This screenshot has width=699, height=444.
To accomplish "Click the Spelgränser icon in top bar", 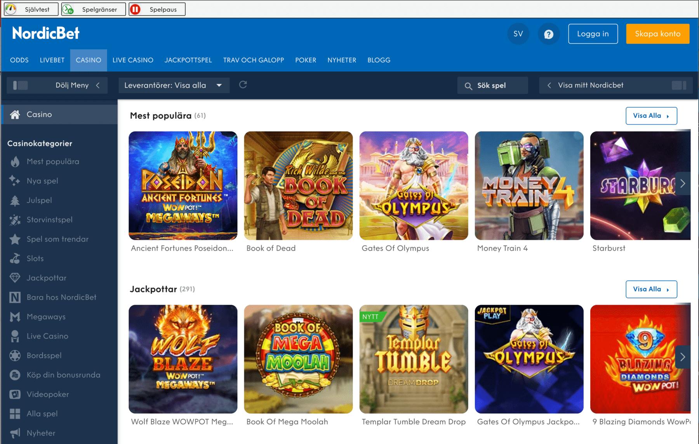I will click(x=68, y=9).
